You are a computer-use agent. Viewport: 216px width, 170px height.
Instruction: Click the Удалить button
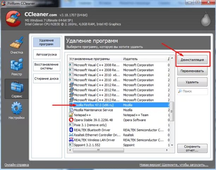coord(192,82)
